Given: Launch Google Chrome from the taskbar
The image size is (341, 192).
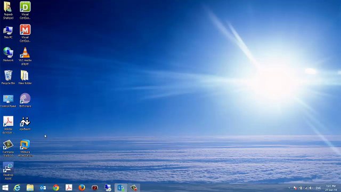Looking at the screenshot, I should tap(56, 188).
